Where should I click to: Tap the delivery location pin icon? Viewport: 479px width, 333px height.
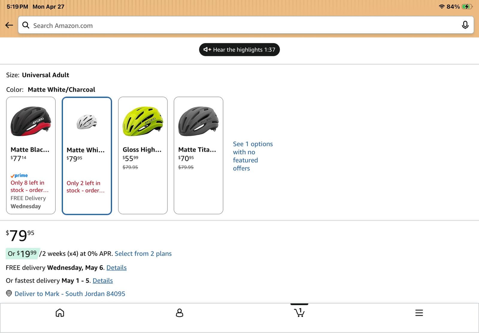pyautogui.click(x=9, y=294)
